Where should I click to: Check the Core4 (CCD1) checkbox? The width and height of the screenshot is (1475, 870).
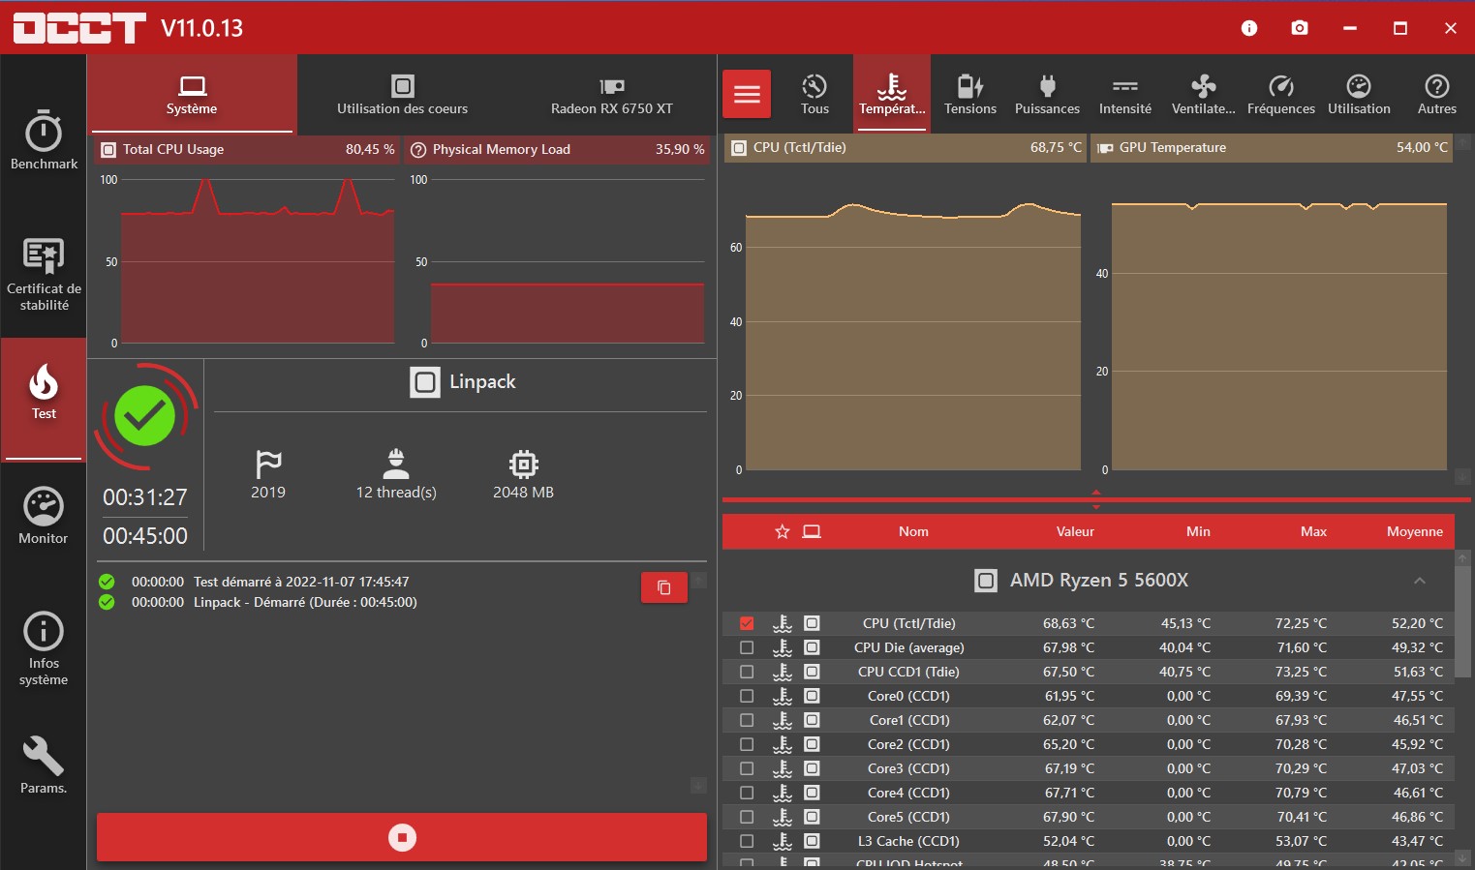(747, 793)
